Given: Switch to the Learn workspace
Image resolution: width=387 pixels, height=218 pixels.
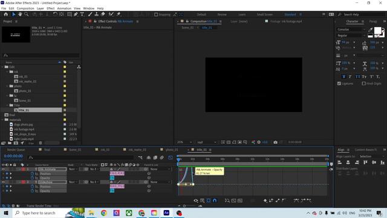Looking at the screenshot, I should [242, 15].
